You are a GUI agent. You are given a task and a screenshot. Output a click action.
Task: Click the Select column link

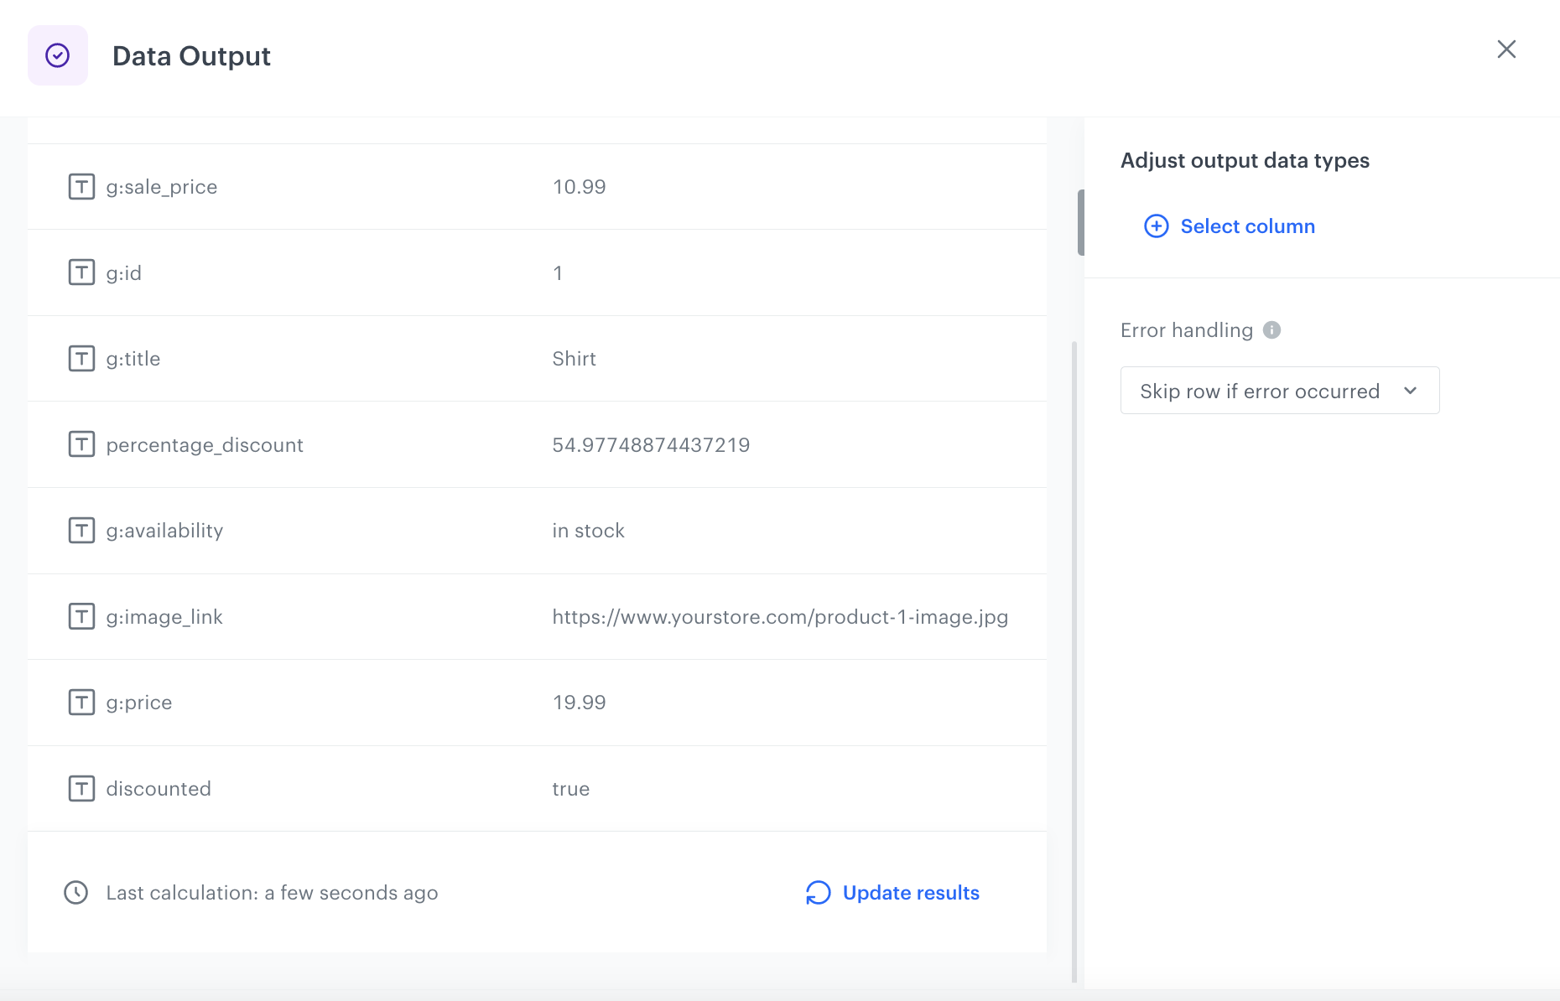click(1247, 226)
